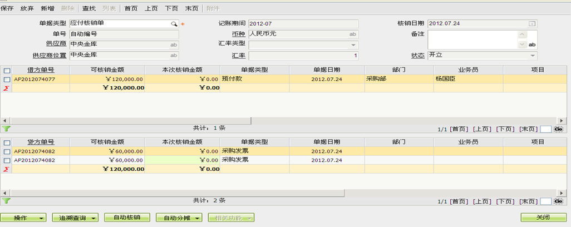Check the row checkbox for AP2012074077
Viewport: 571px width, 227px height.
[7, 80]
